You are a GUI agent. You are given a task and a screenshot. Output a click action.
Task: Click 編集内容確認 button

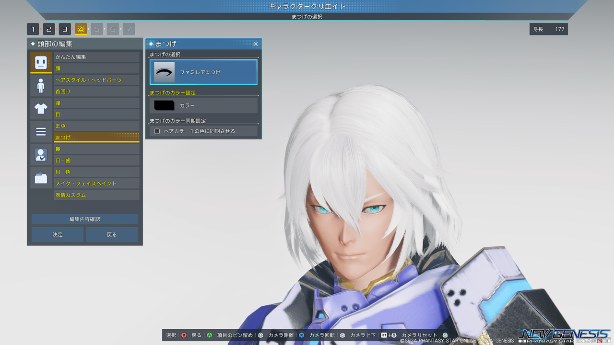(x=85, y=219)
